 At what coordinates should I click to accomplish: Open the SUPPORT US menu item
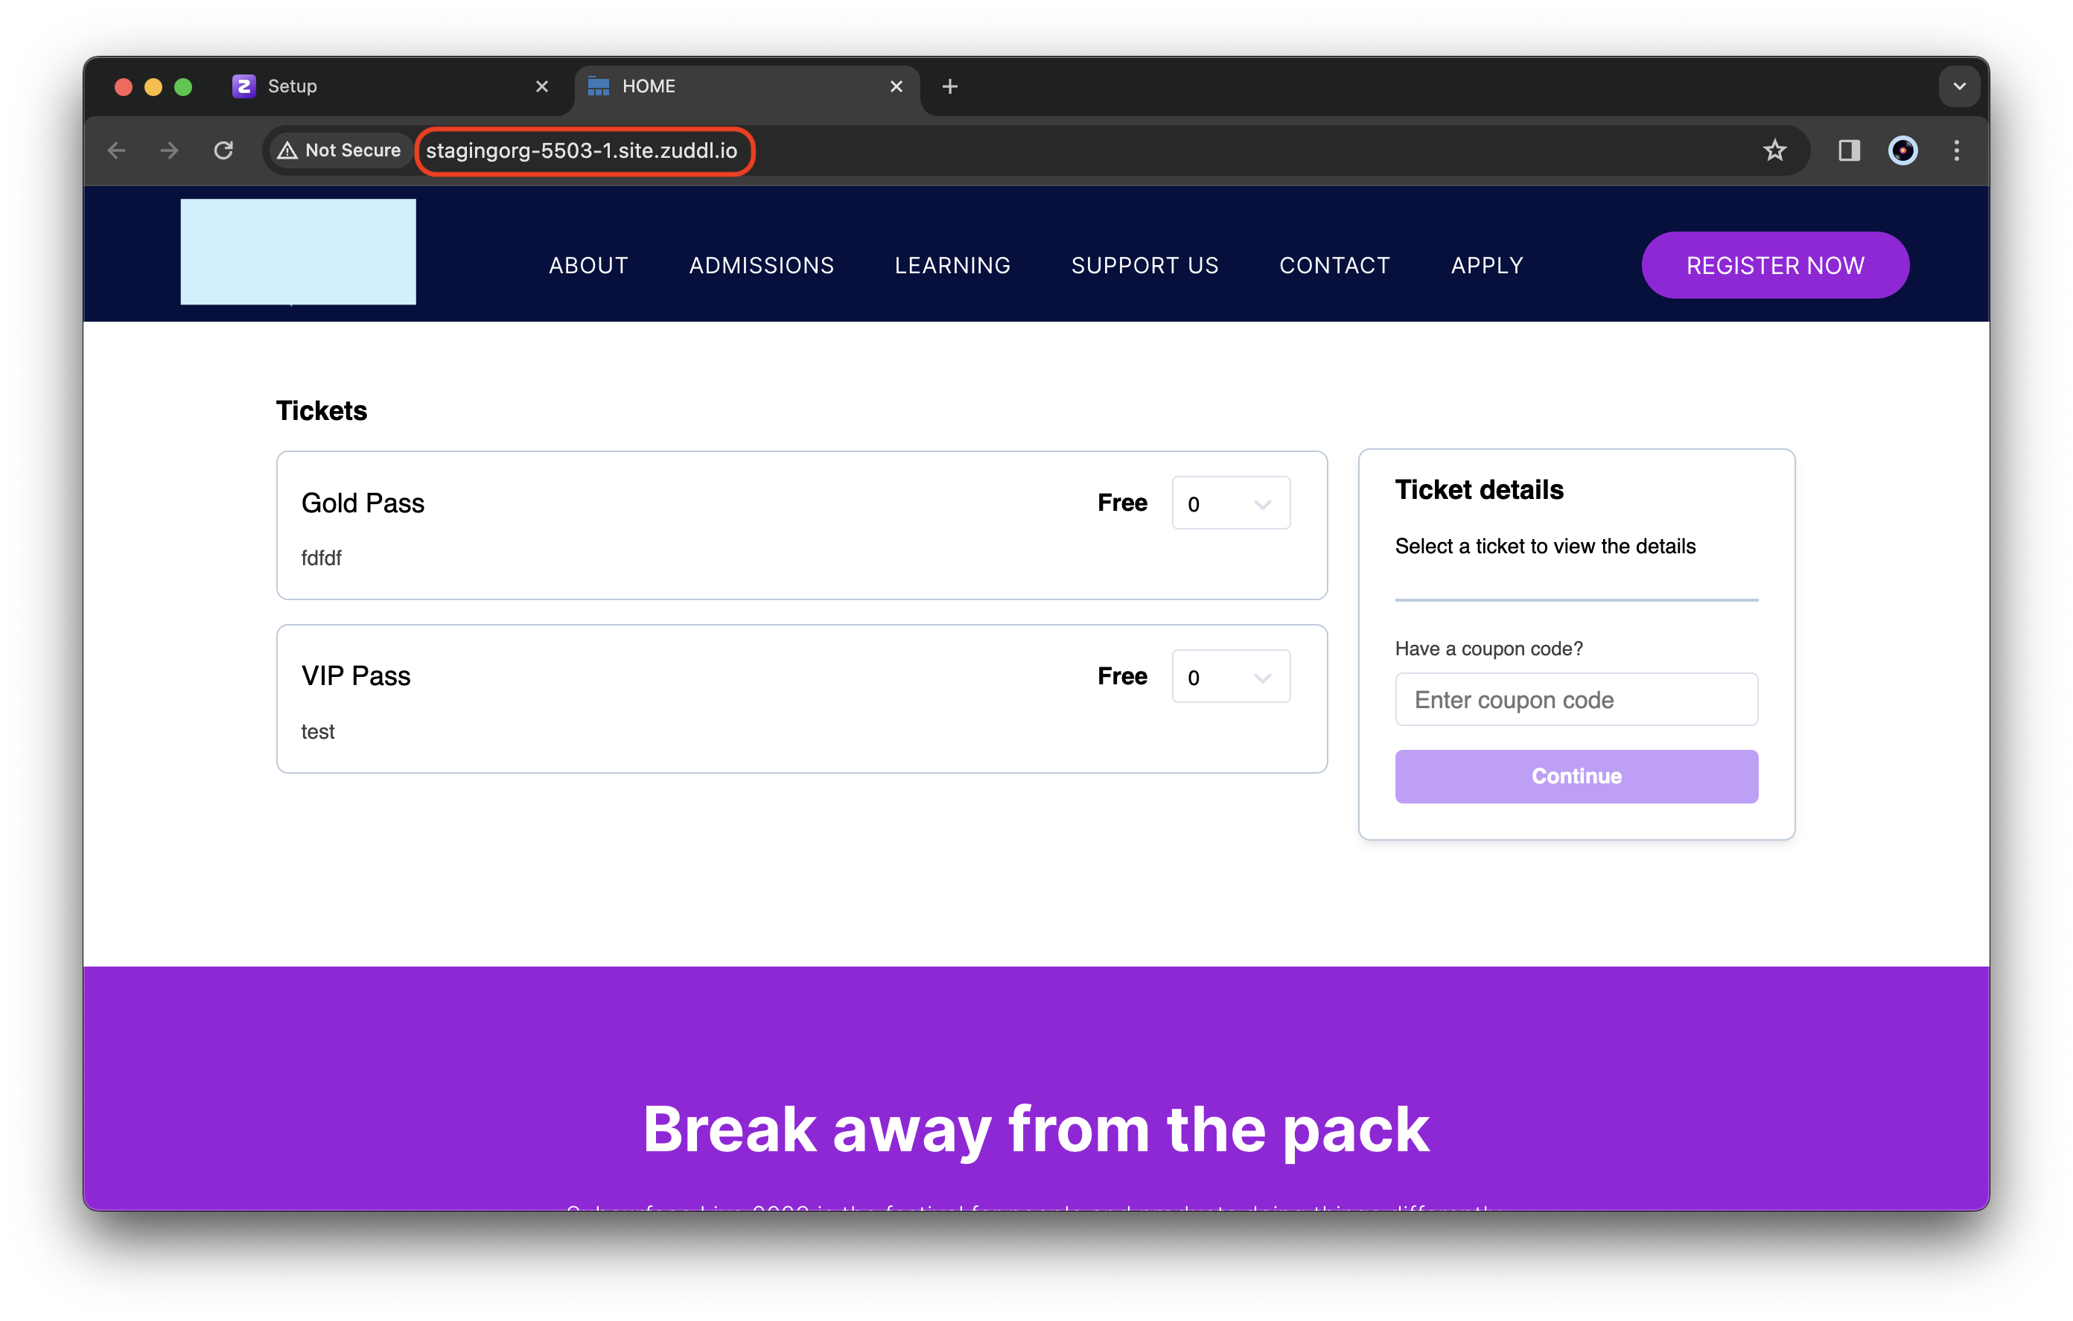click(x=1144, y=265)
